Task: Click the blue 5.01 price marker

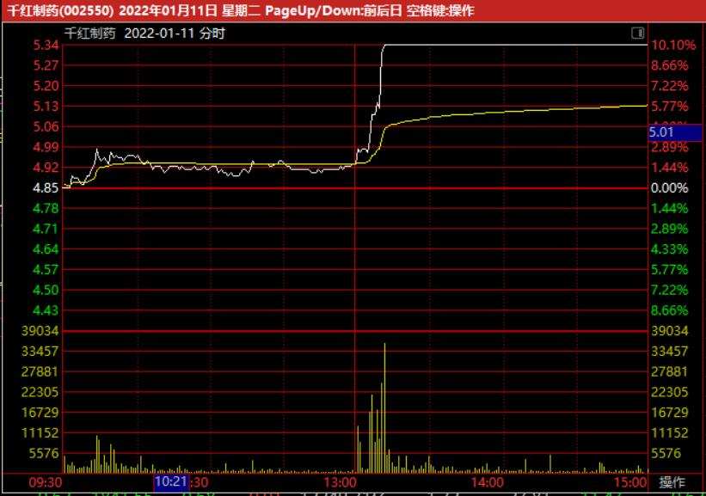Action: [674, 132]
